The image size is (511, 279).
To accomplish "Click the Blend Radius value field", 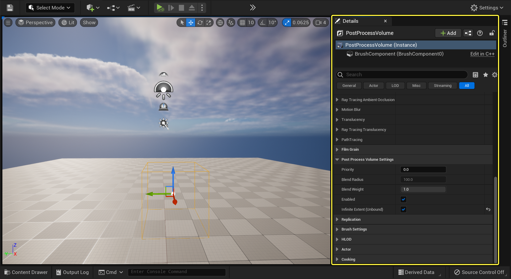I will pos(423,179).
